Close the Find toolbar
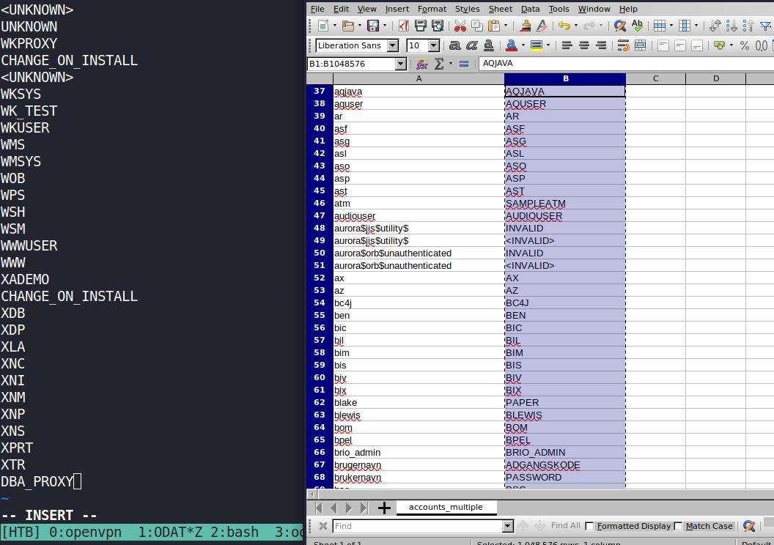This screenshot has height=545, width=774. (322, 526)
